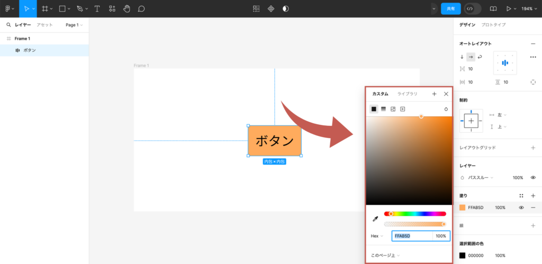Switch to the プロトタイプ tab
The height and width of the screenshot is (264, 542).
tap(493, 25)
